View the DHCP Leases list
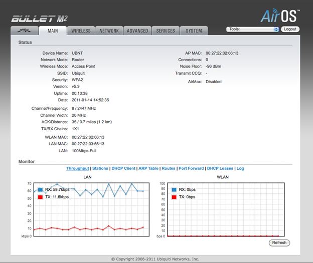313x263 pixels. coord(220,168)
